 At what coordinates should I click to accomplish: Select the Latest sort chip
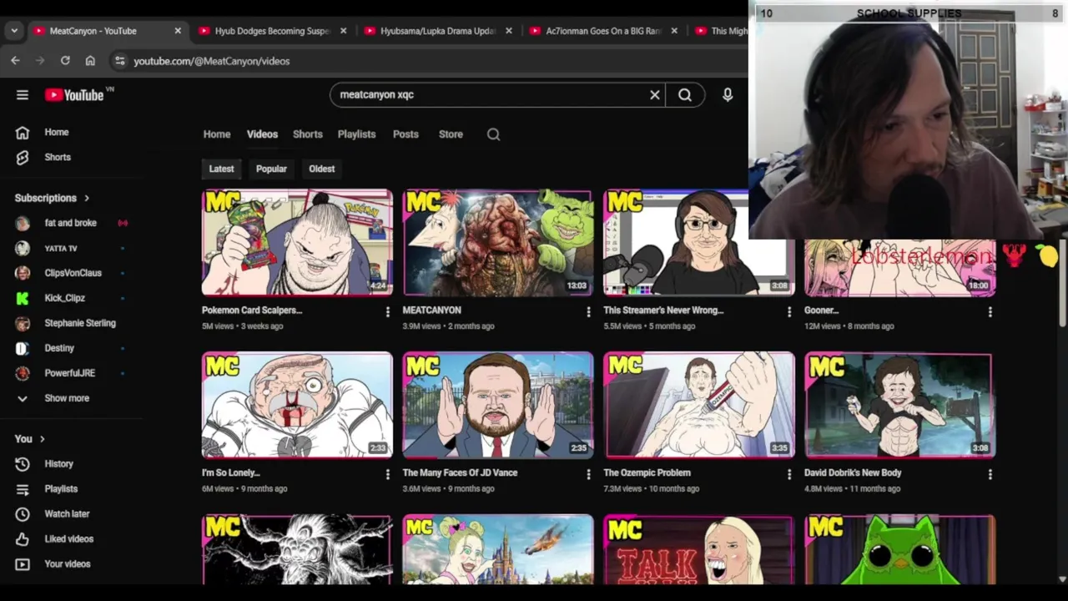221,169
